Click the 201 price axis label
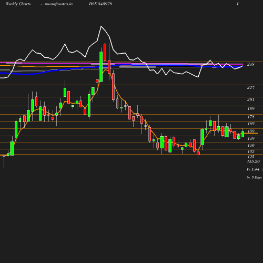Screen dimensions: 263x263 (251, 99)
